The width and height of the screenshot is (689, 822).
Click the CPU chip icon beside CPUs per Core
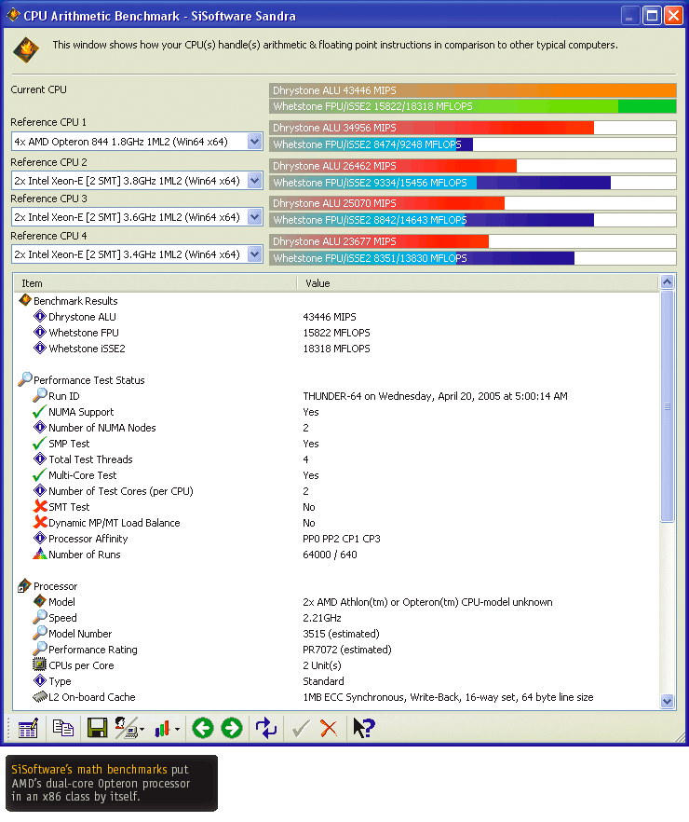(40, 664)
